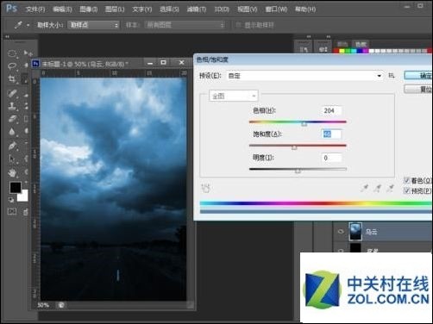Open the 滤镜 Filter menu
The height and width of the screenshot is (324, 433).
[x=197, y=9]
